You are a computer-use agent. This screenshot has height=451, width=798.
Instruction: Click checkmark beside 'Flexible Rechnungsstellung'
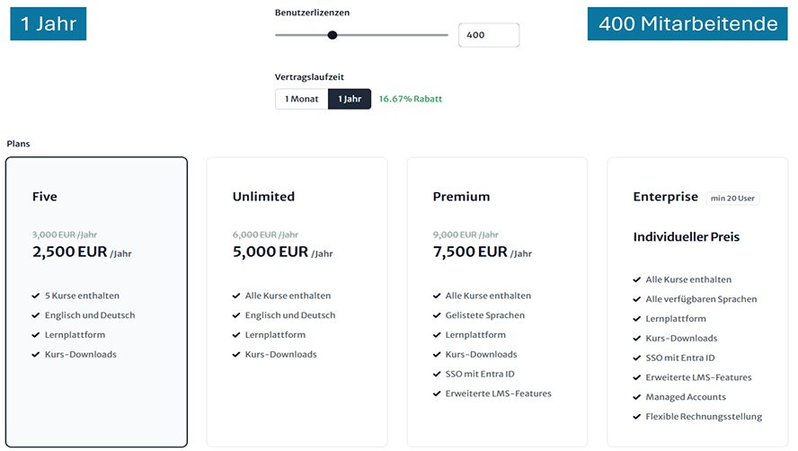point(636,417)
